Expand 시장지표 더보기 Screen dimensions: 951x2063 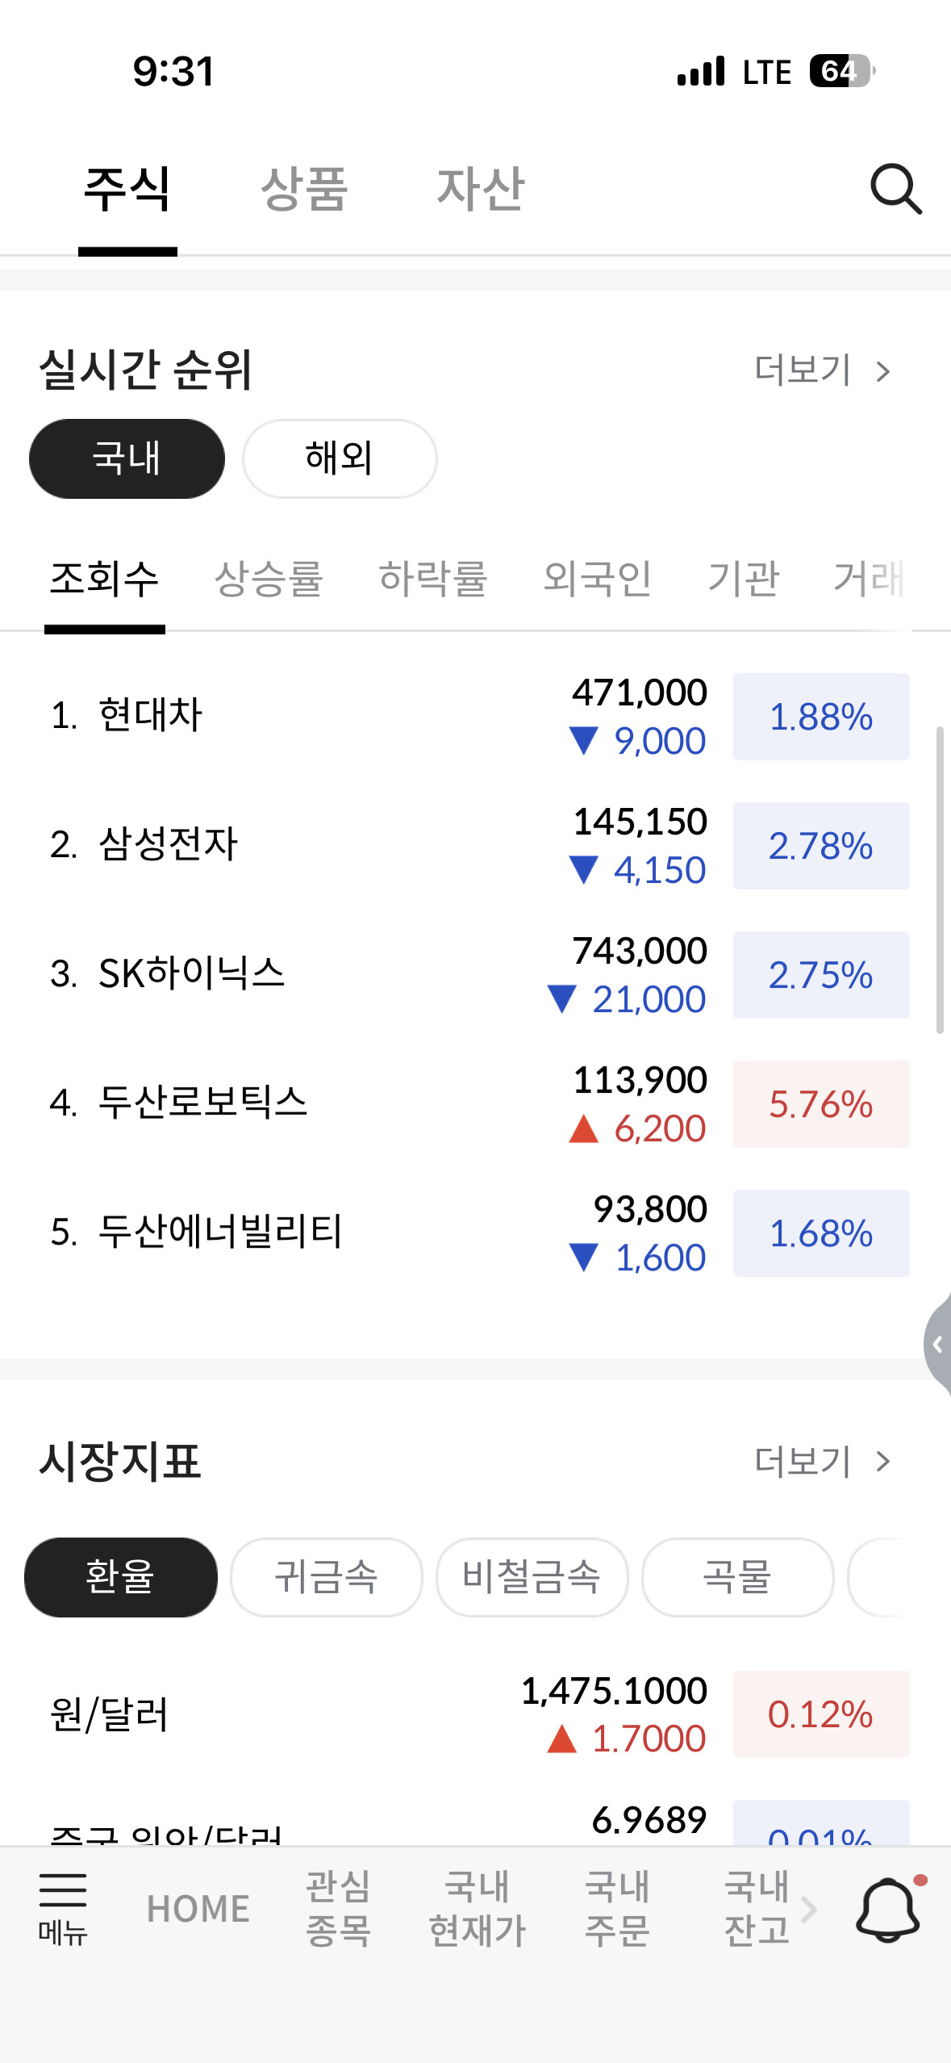tap(822, 1461)
